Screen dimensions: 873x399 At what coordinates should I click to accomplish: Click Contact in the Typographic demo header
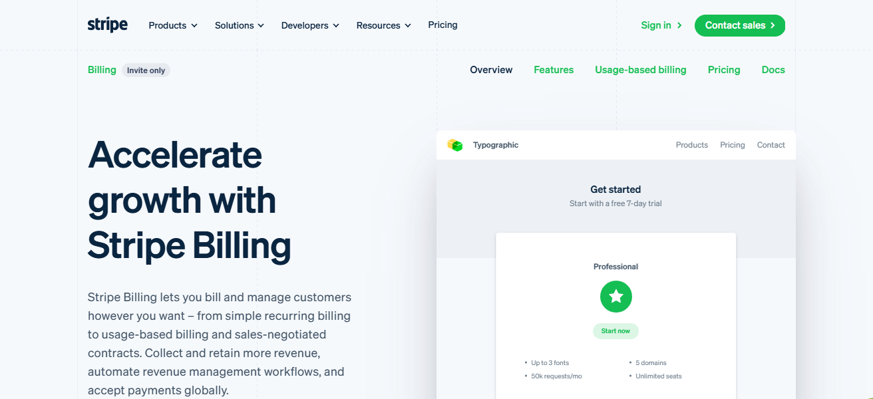tap(771, 145)
